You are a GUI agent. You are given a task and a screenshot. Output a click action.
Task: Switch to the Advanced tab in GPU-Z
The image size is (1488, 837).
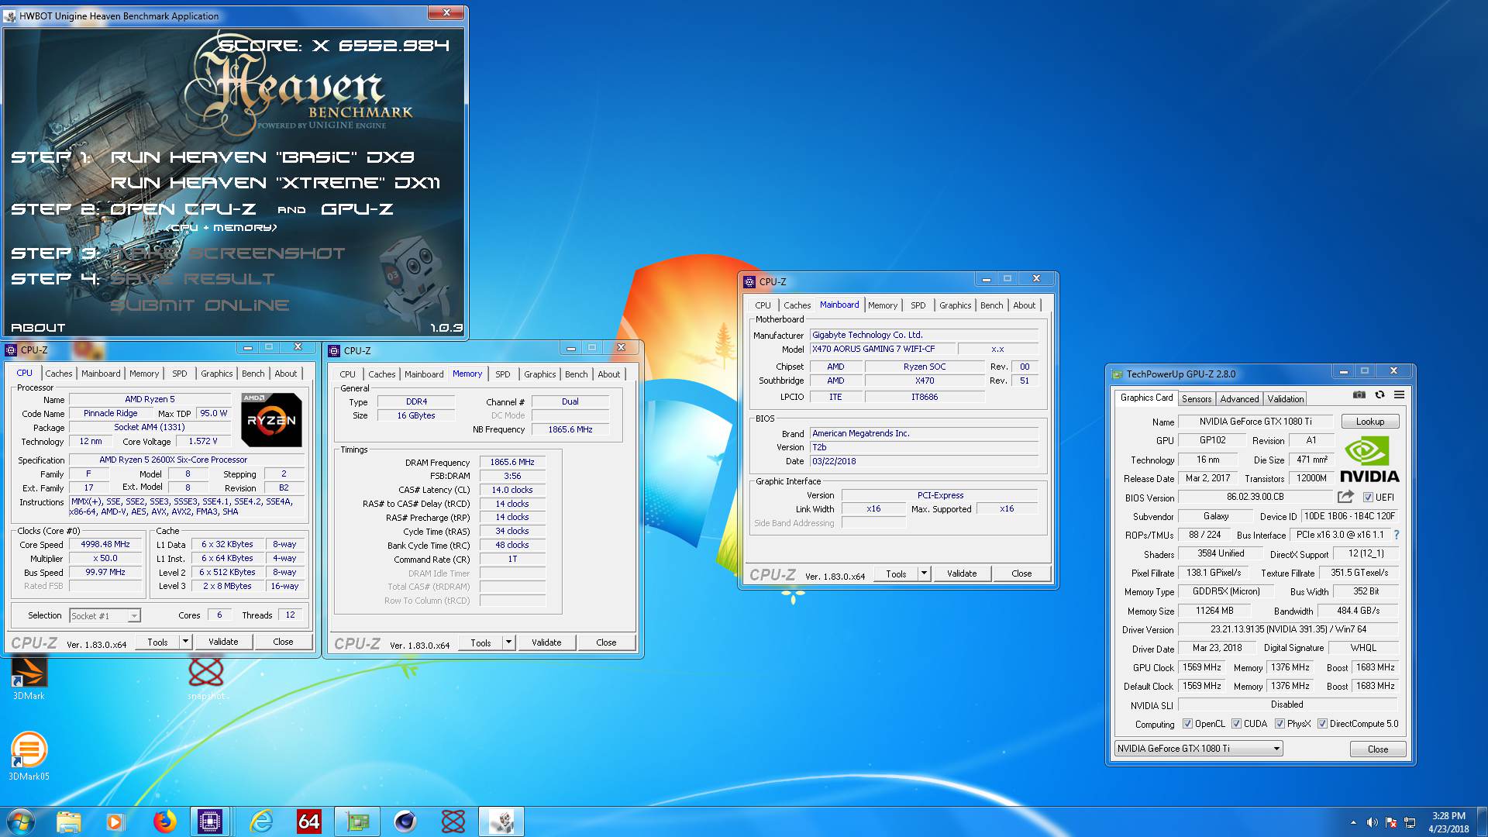(1239, 399)
